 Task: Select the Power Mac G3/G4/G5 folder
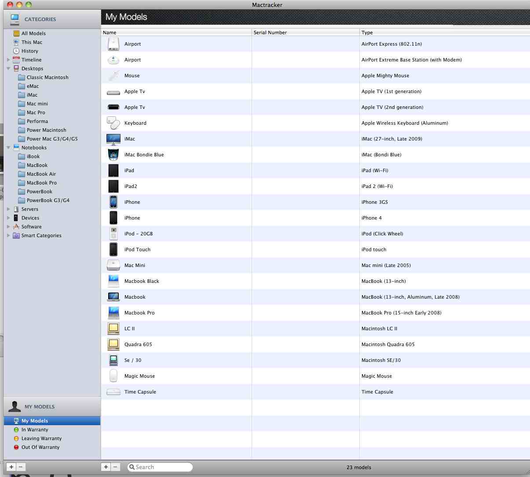[x=52, y=139]
